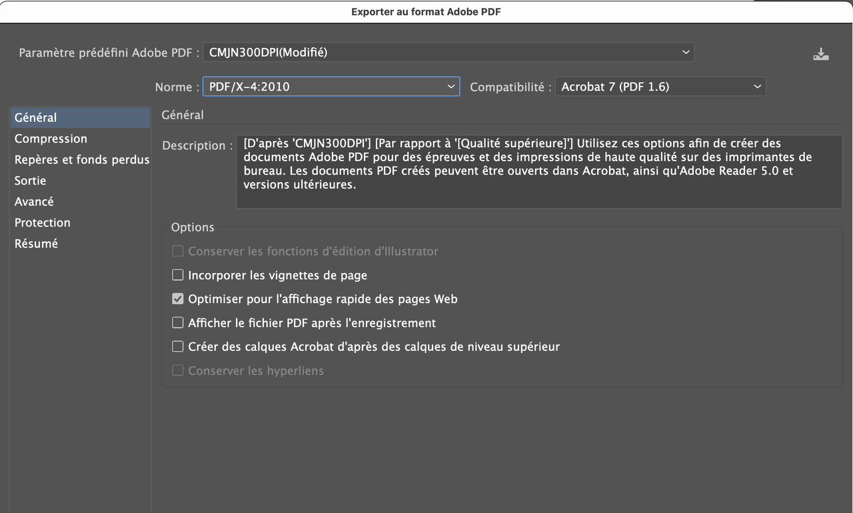Tick the disabled 'Conserver les hyperliens' checkbox

click(178, 370)
